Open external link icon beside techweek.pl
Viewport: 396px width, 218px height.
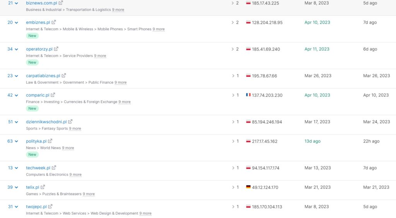click(54, 167)
